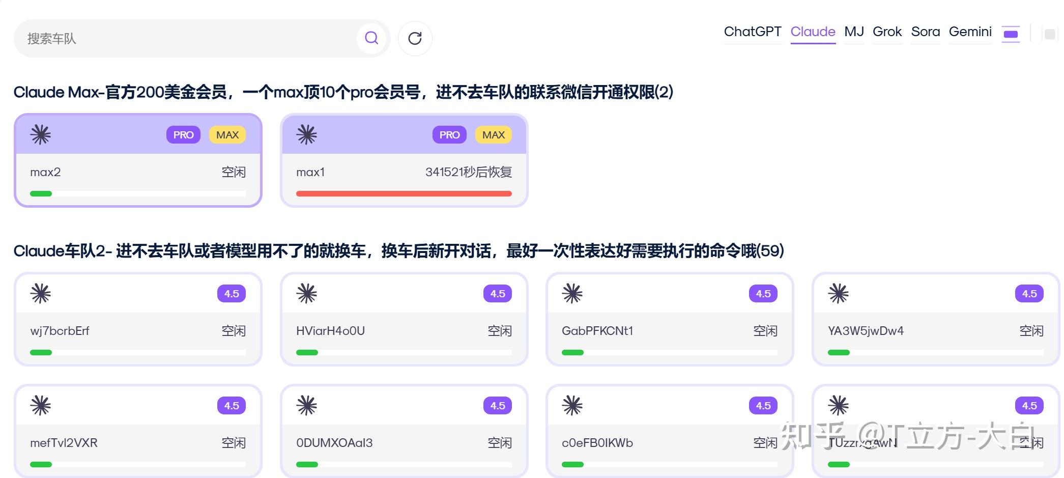Click the refresh team list icon
Image resolution: width=1064 pixels, height=478 pixels.
415,38
